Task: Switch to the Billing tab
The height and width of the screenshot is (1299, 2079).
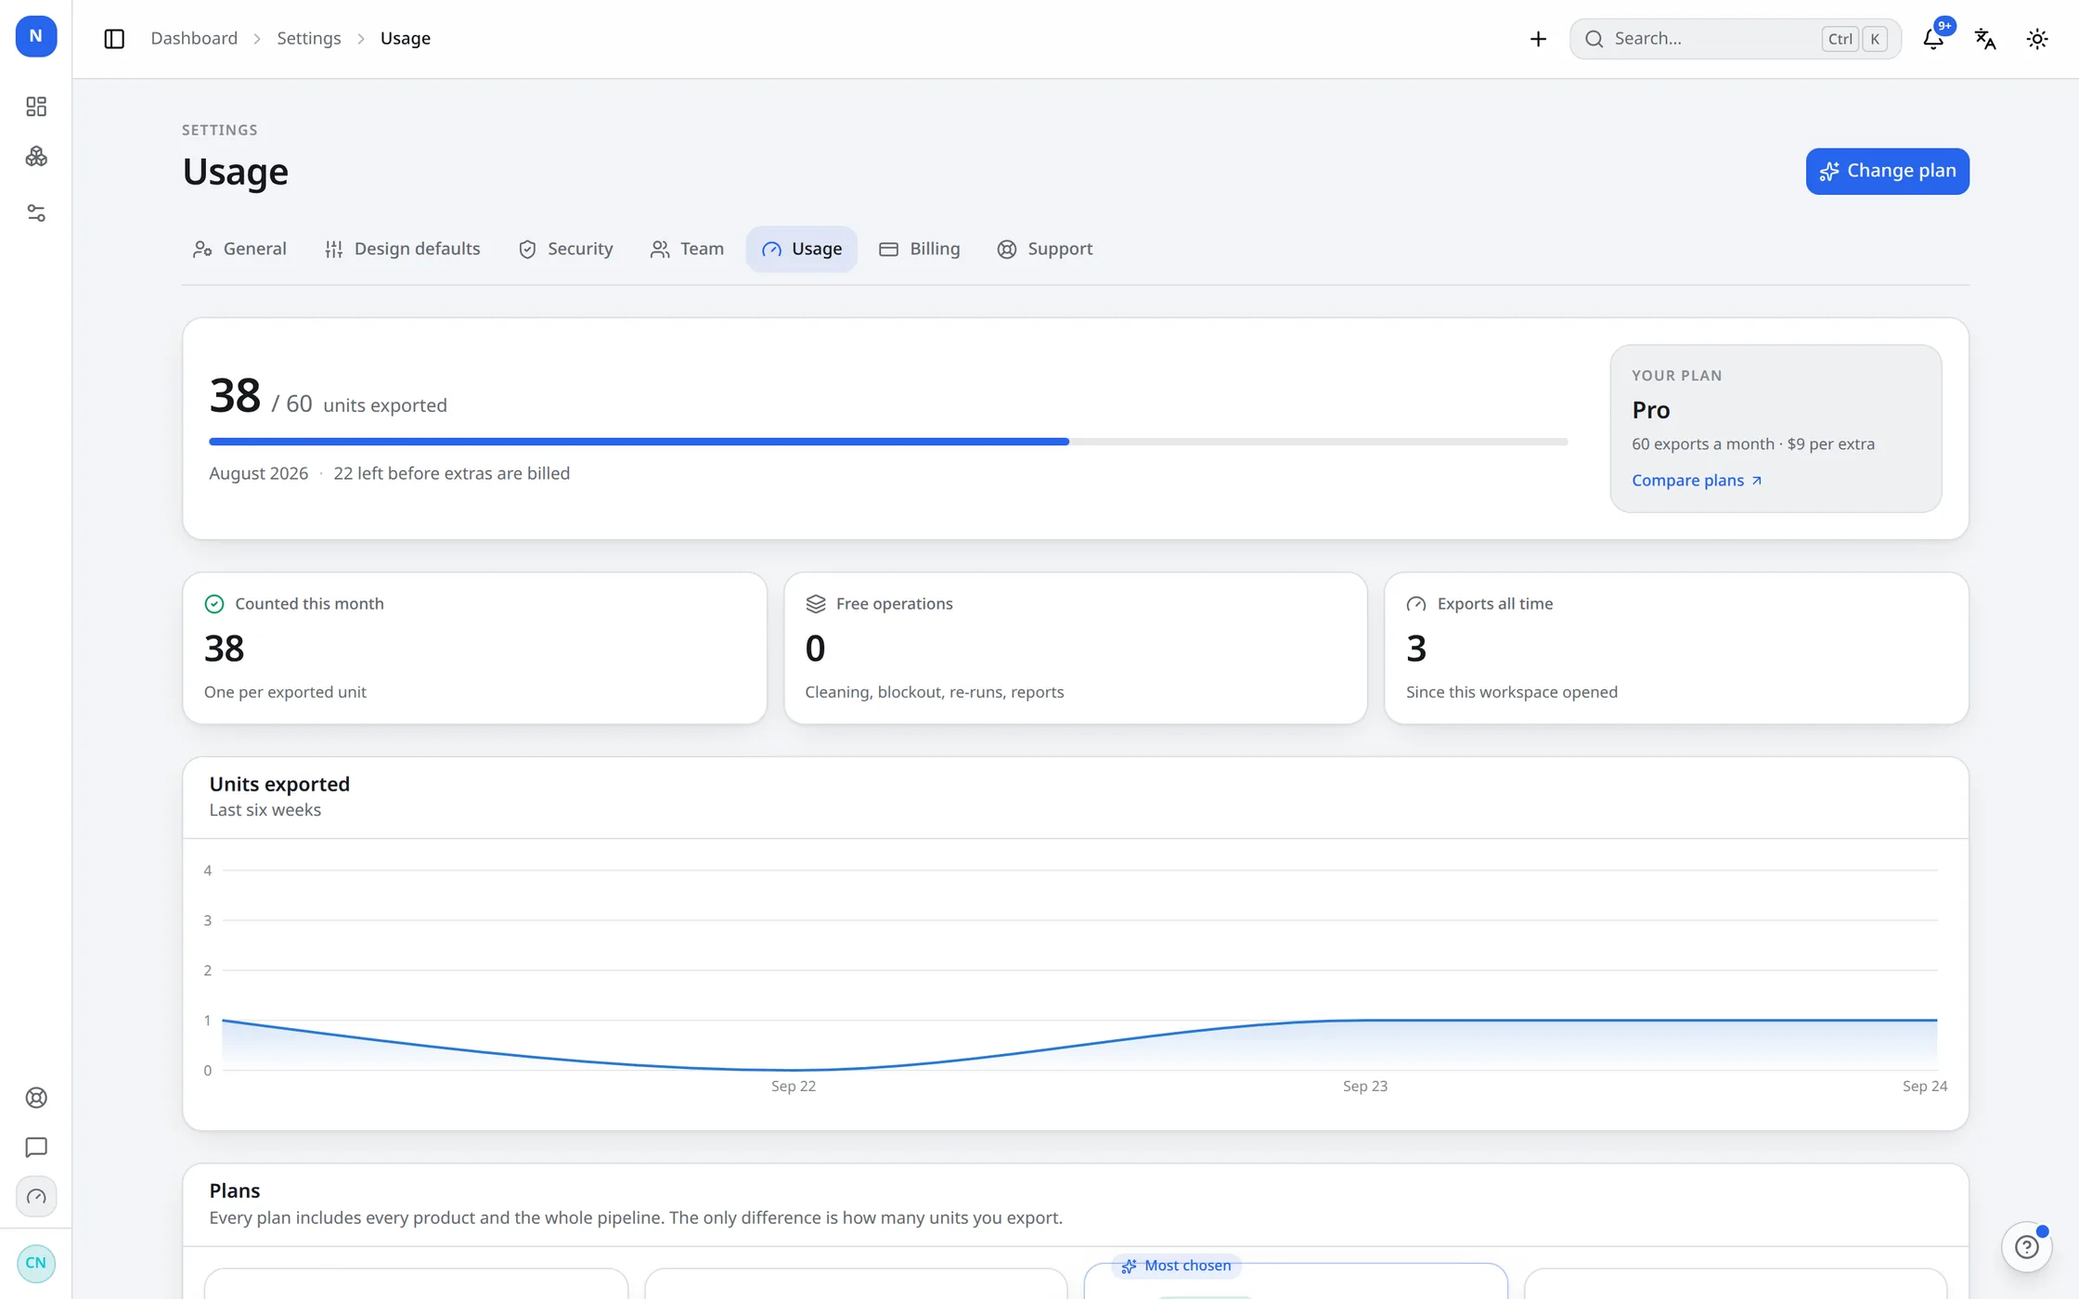Action: (x=919, y=249)
